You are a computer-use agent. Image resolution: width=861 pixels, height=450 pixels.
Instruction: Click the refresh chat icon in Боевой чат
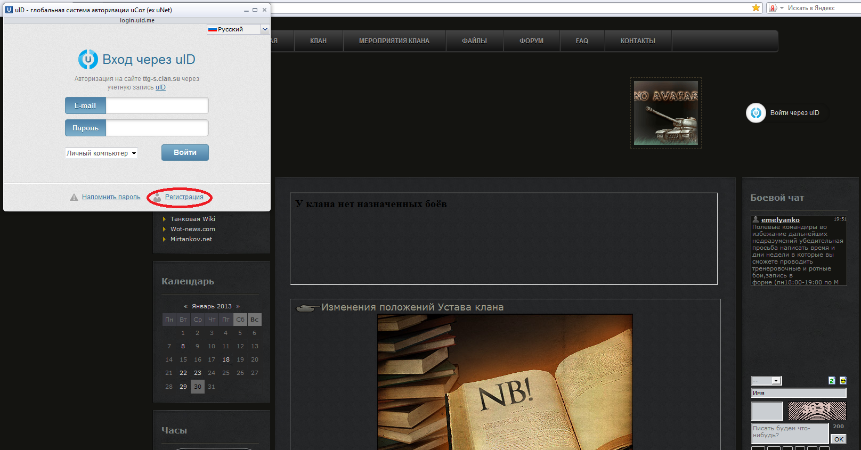tap(832, 380)
